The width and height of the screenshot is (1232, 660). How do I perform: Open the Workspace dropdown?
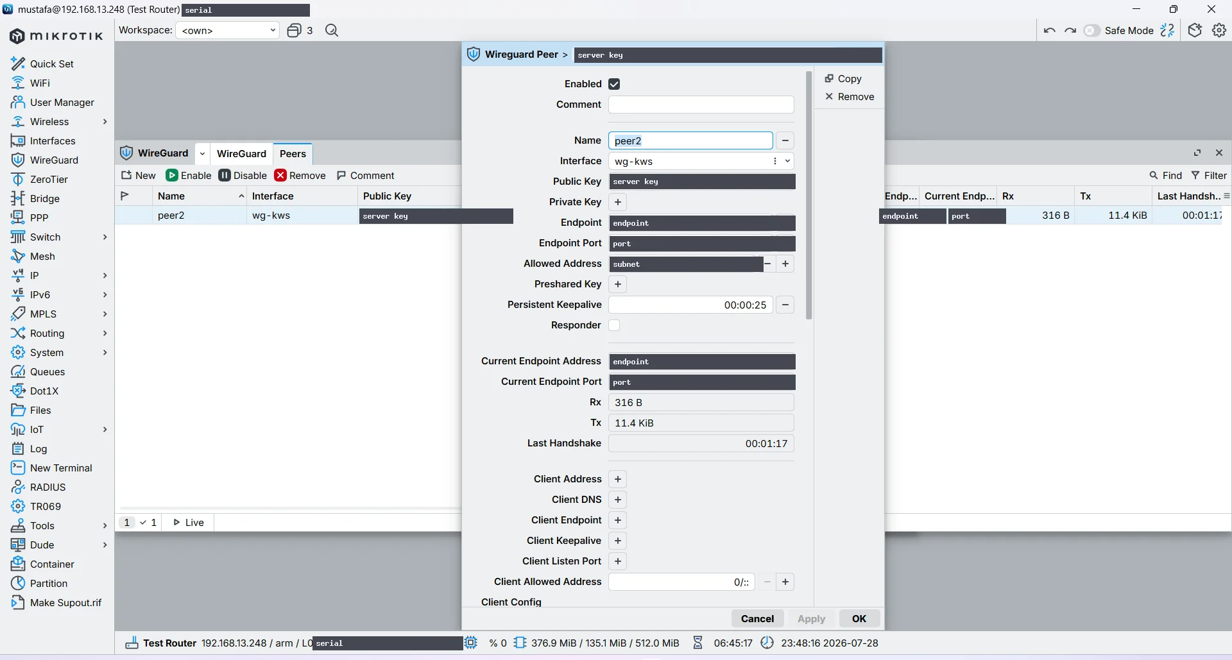point(228,30)
